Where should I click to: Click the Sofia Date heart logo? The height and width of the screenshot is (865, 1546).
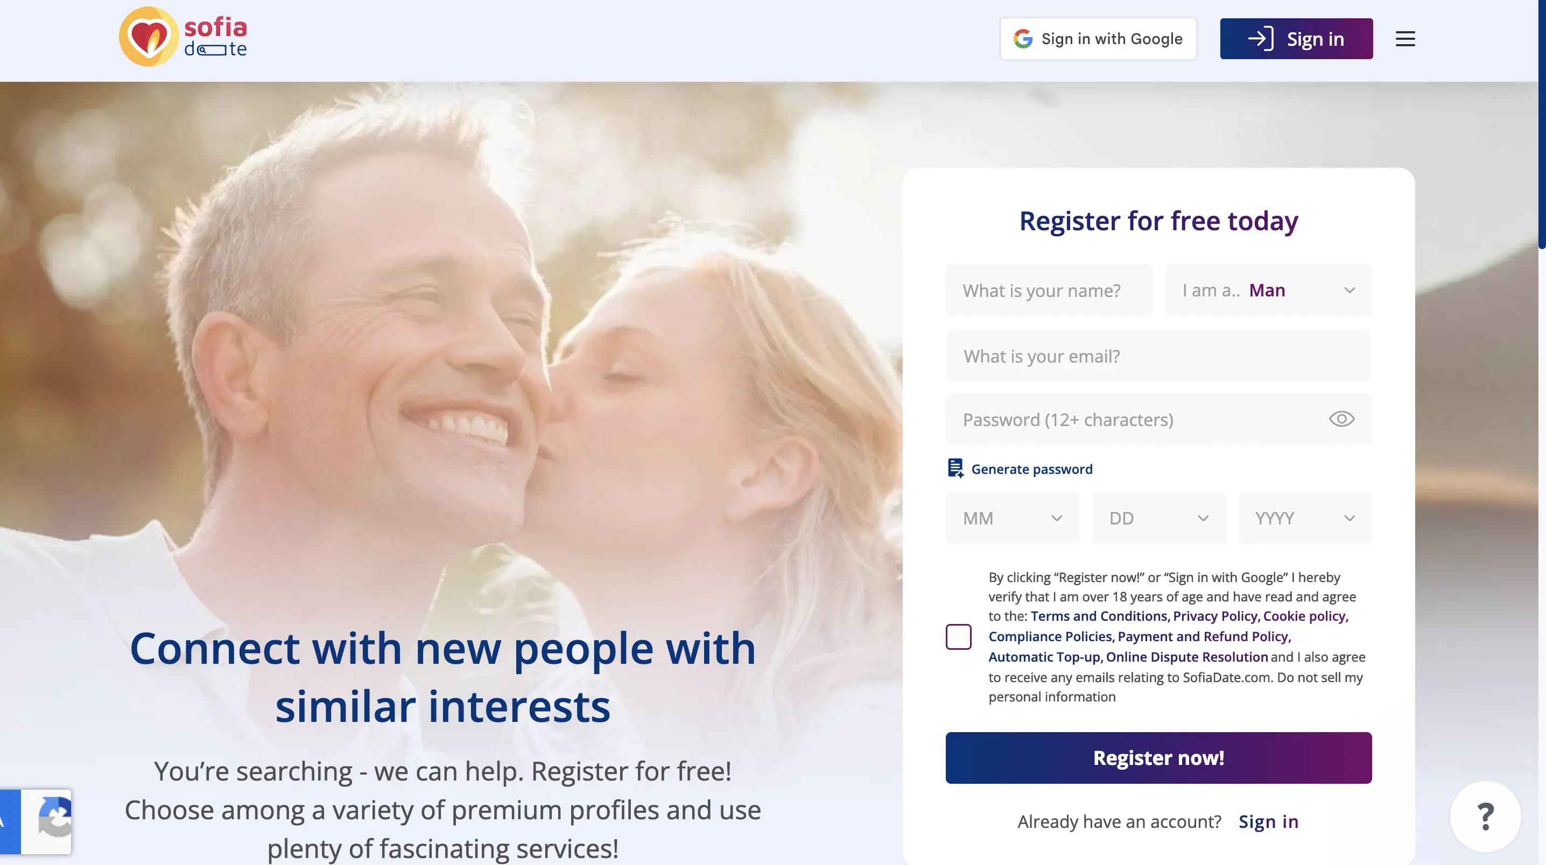click(x=148, y=37)
